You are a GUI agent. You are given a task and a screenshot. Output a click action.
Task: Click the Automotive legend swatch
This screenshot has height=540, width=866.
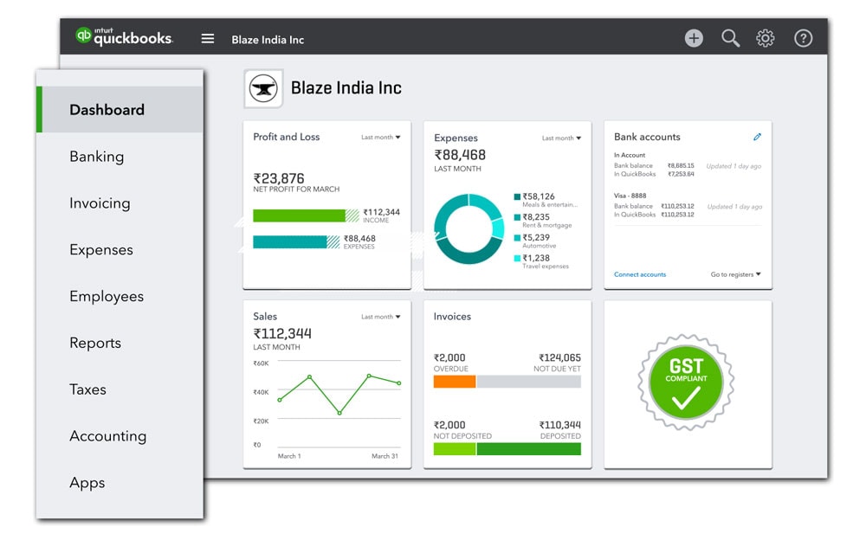point(517,237)
